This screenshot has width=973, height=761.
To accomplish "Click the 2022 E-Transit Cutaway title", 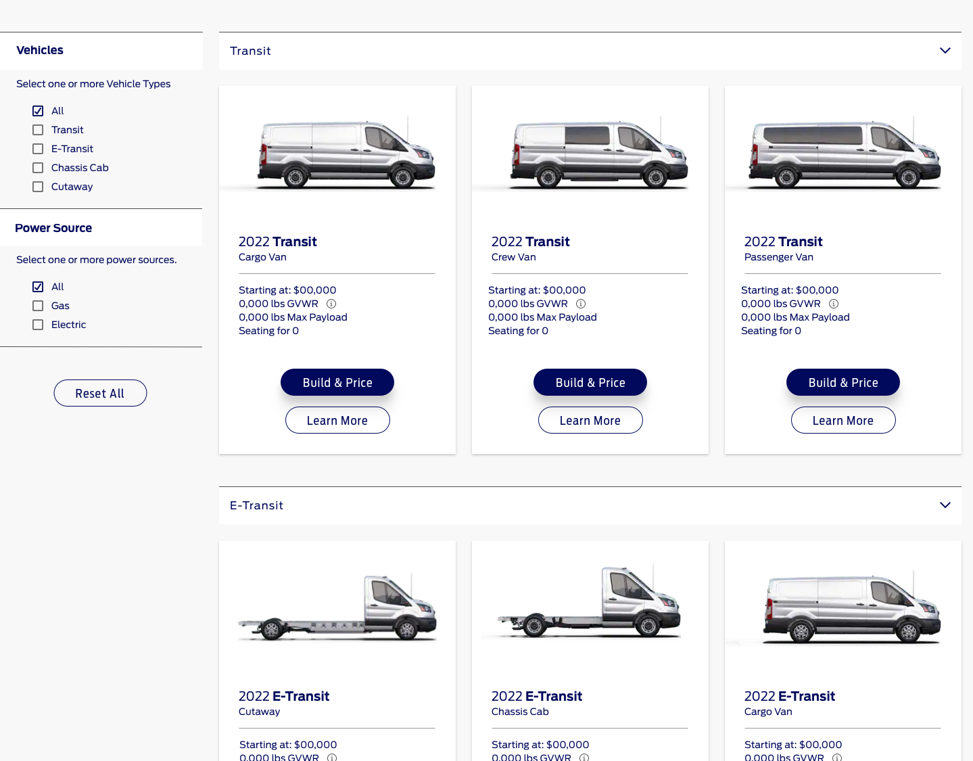I will [284, 696].
